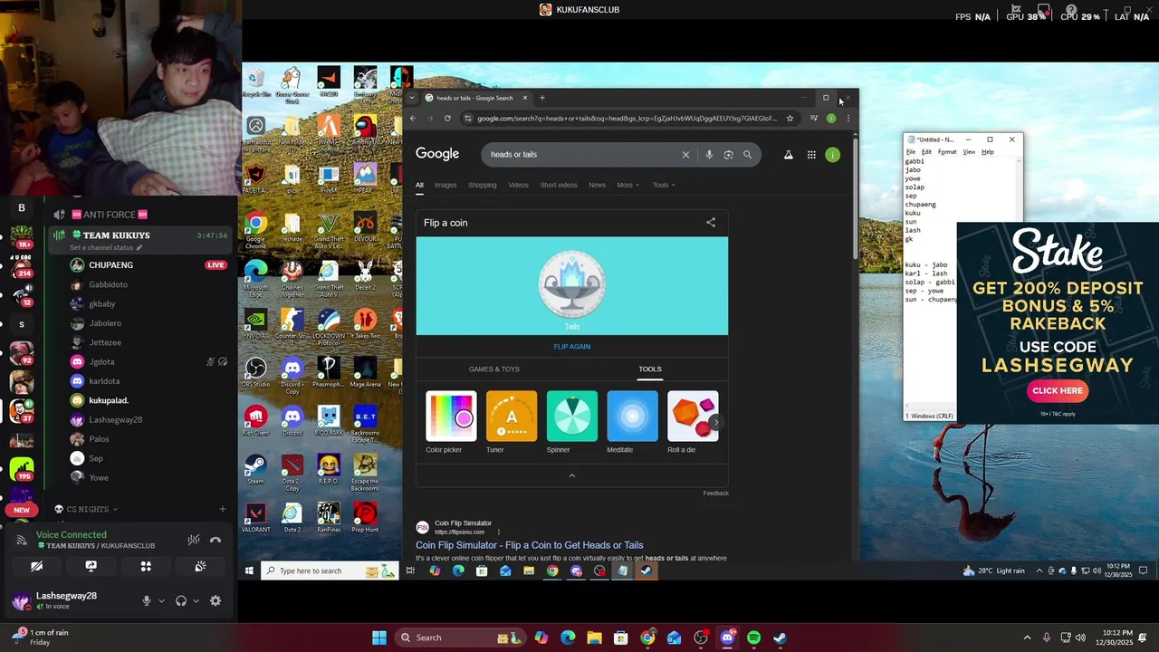Submit search with the magnifier icon
Screen dimensions: 1159x652
747,155
